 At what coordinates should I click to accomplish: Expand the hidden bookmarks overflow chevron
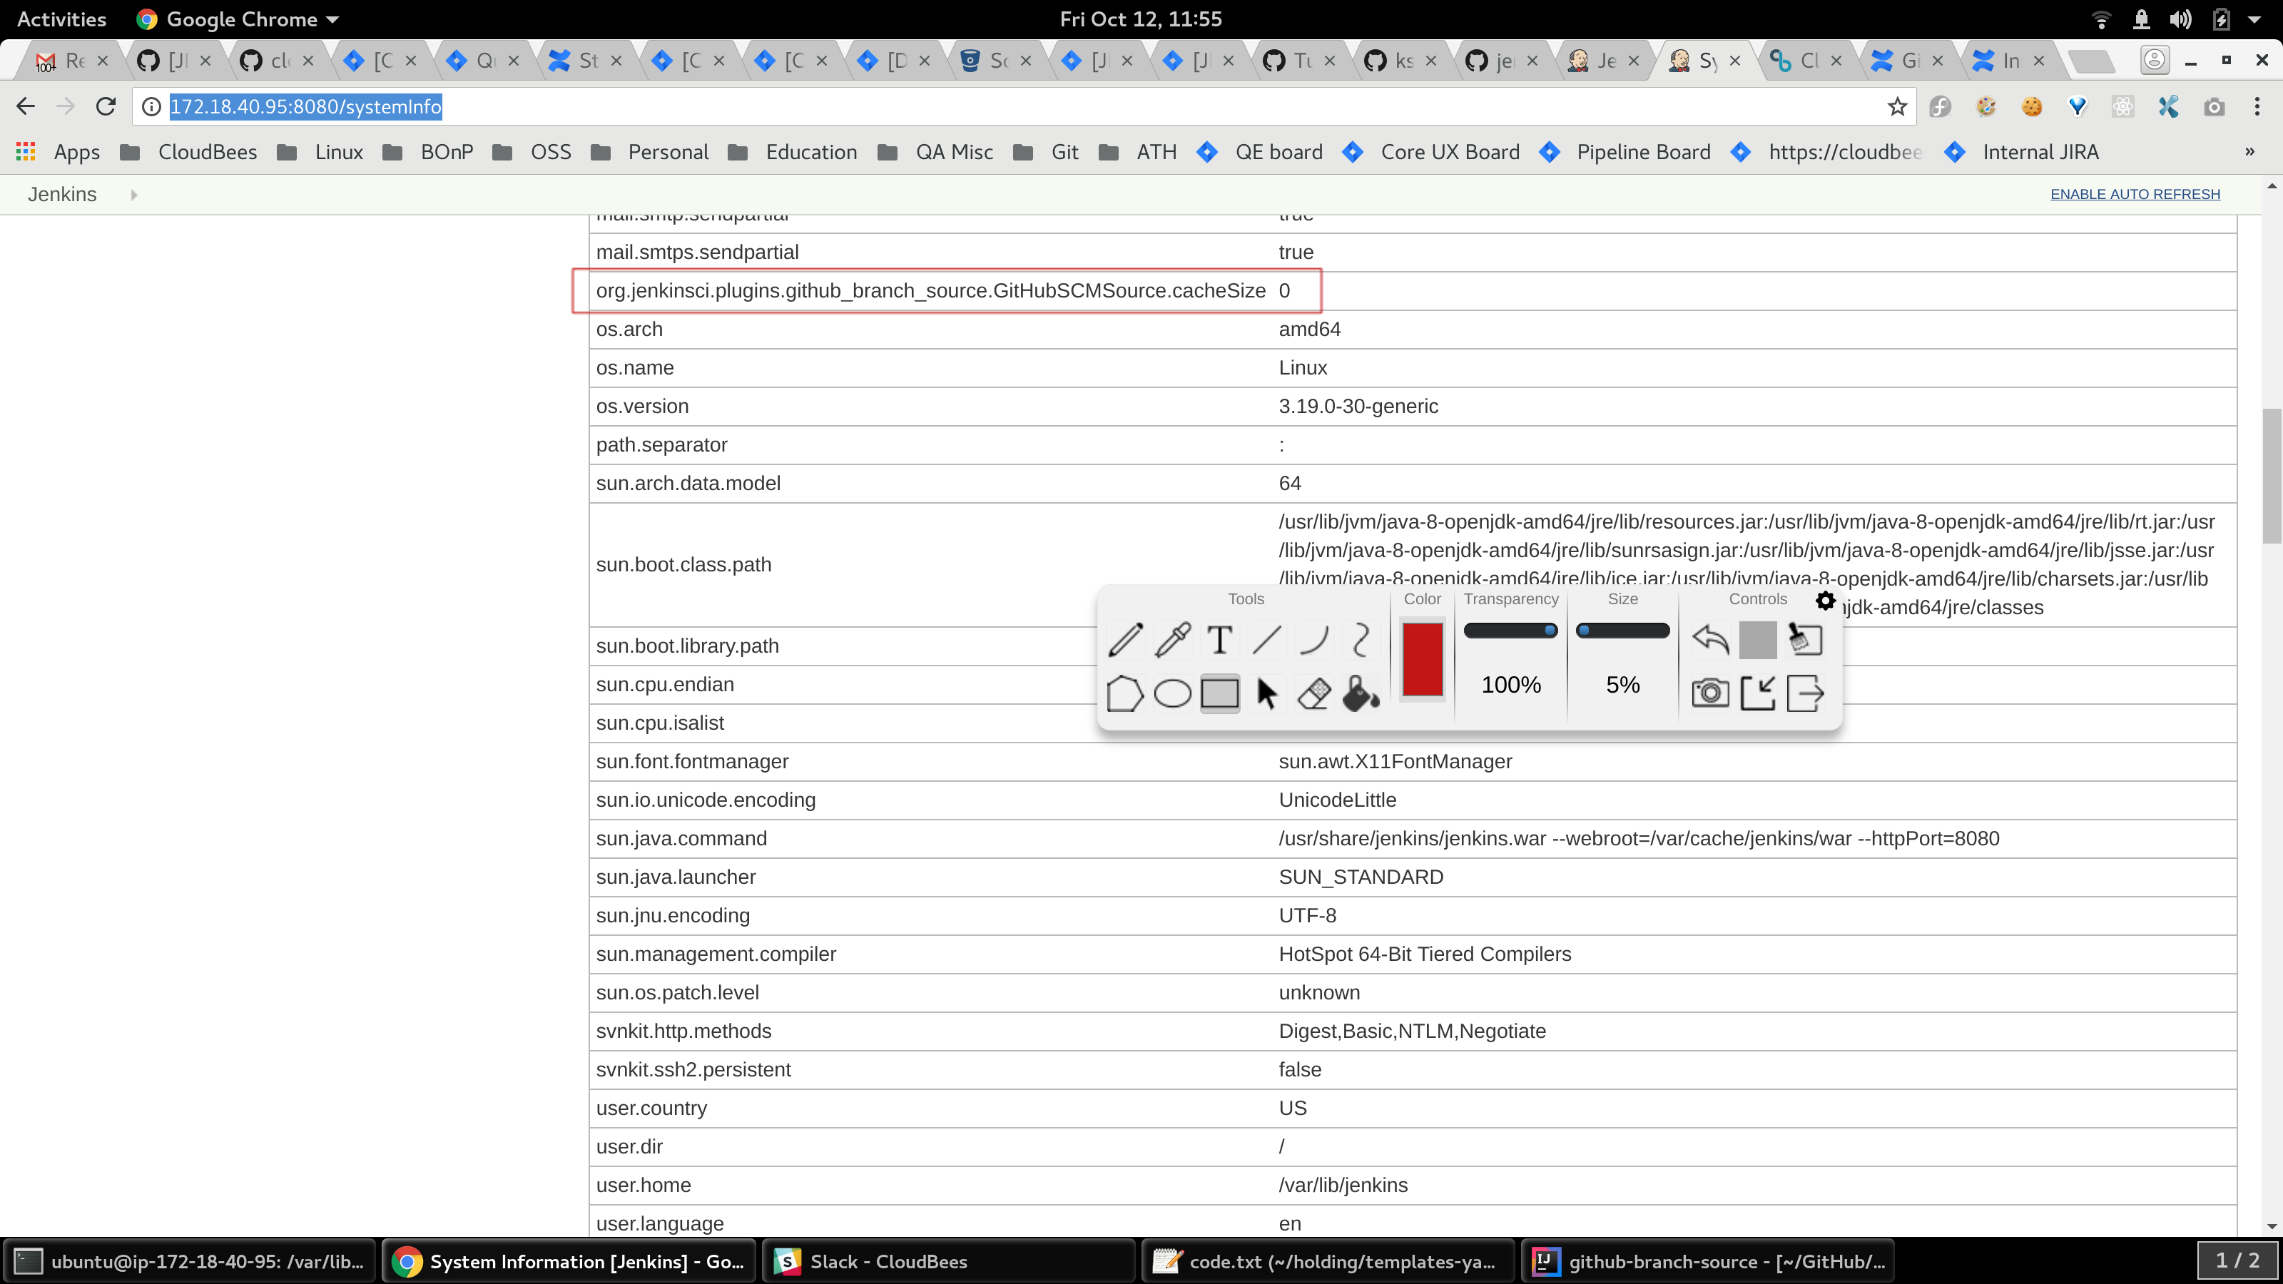[2249, 151]
